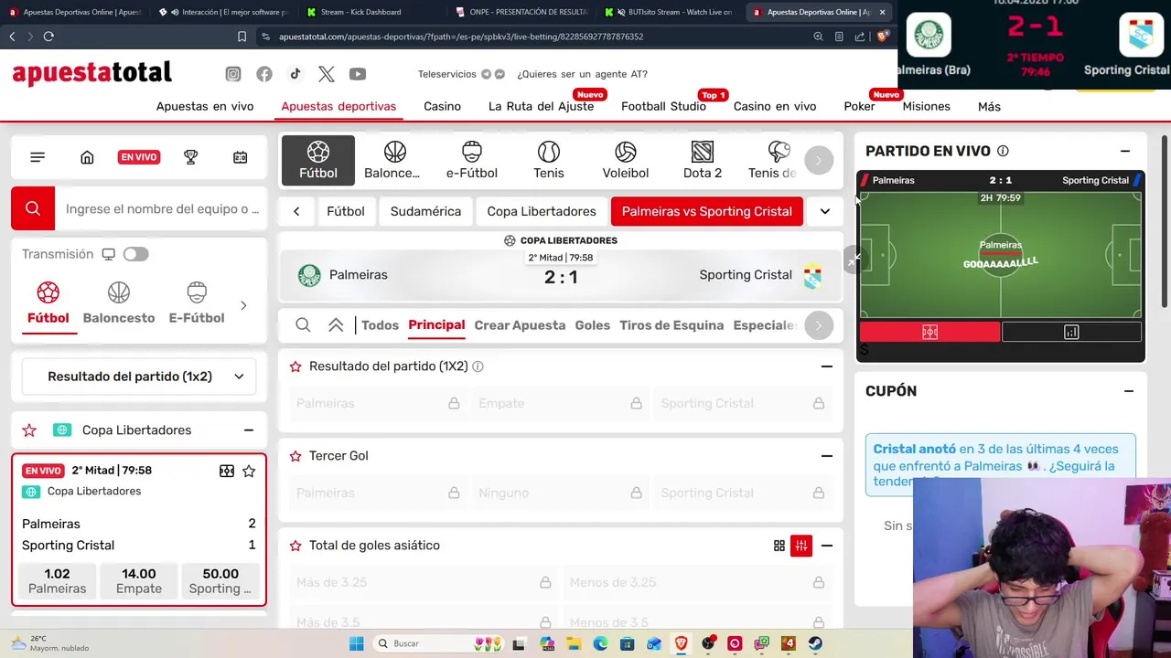
Task: Open the Football Studio menu item
Action: [x=663, y=106]
